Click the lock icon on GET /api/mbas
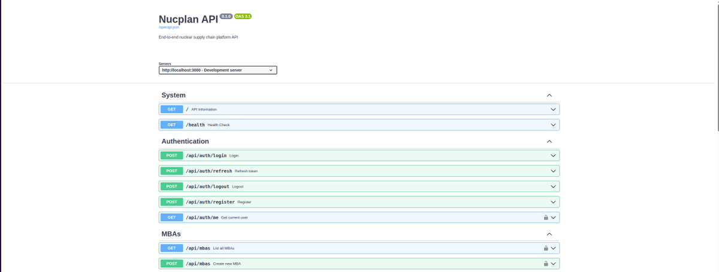 546,248
